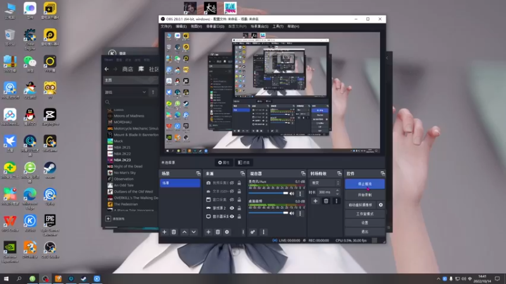
Task: Toggle lock on 视频采集设备 source
Action: pyautogui.click(x=239, y=183)
